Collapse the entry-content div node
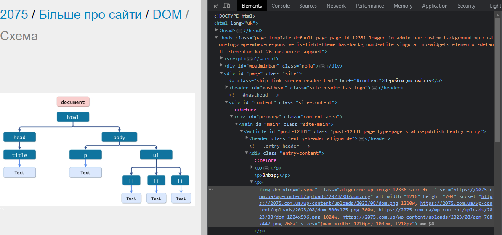 click(247, 153)
